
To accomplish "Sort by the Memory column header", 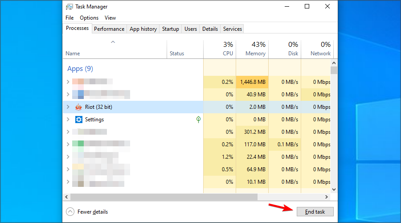I will click(x=252, y=50).
